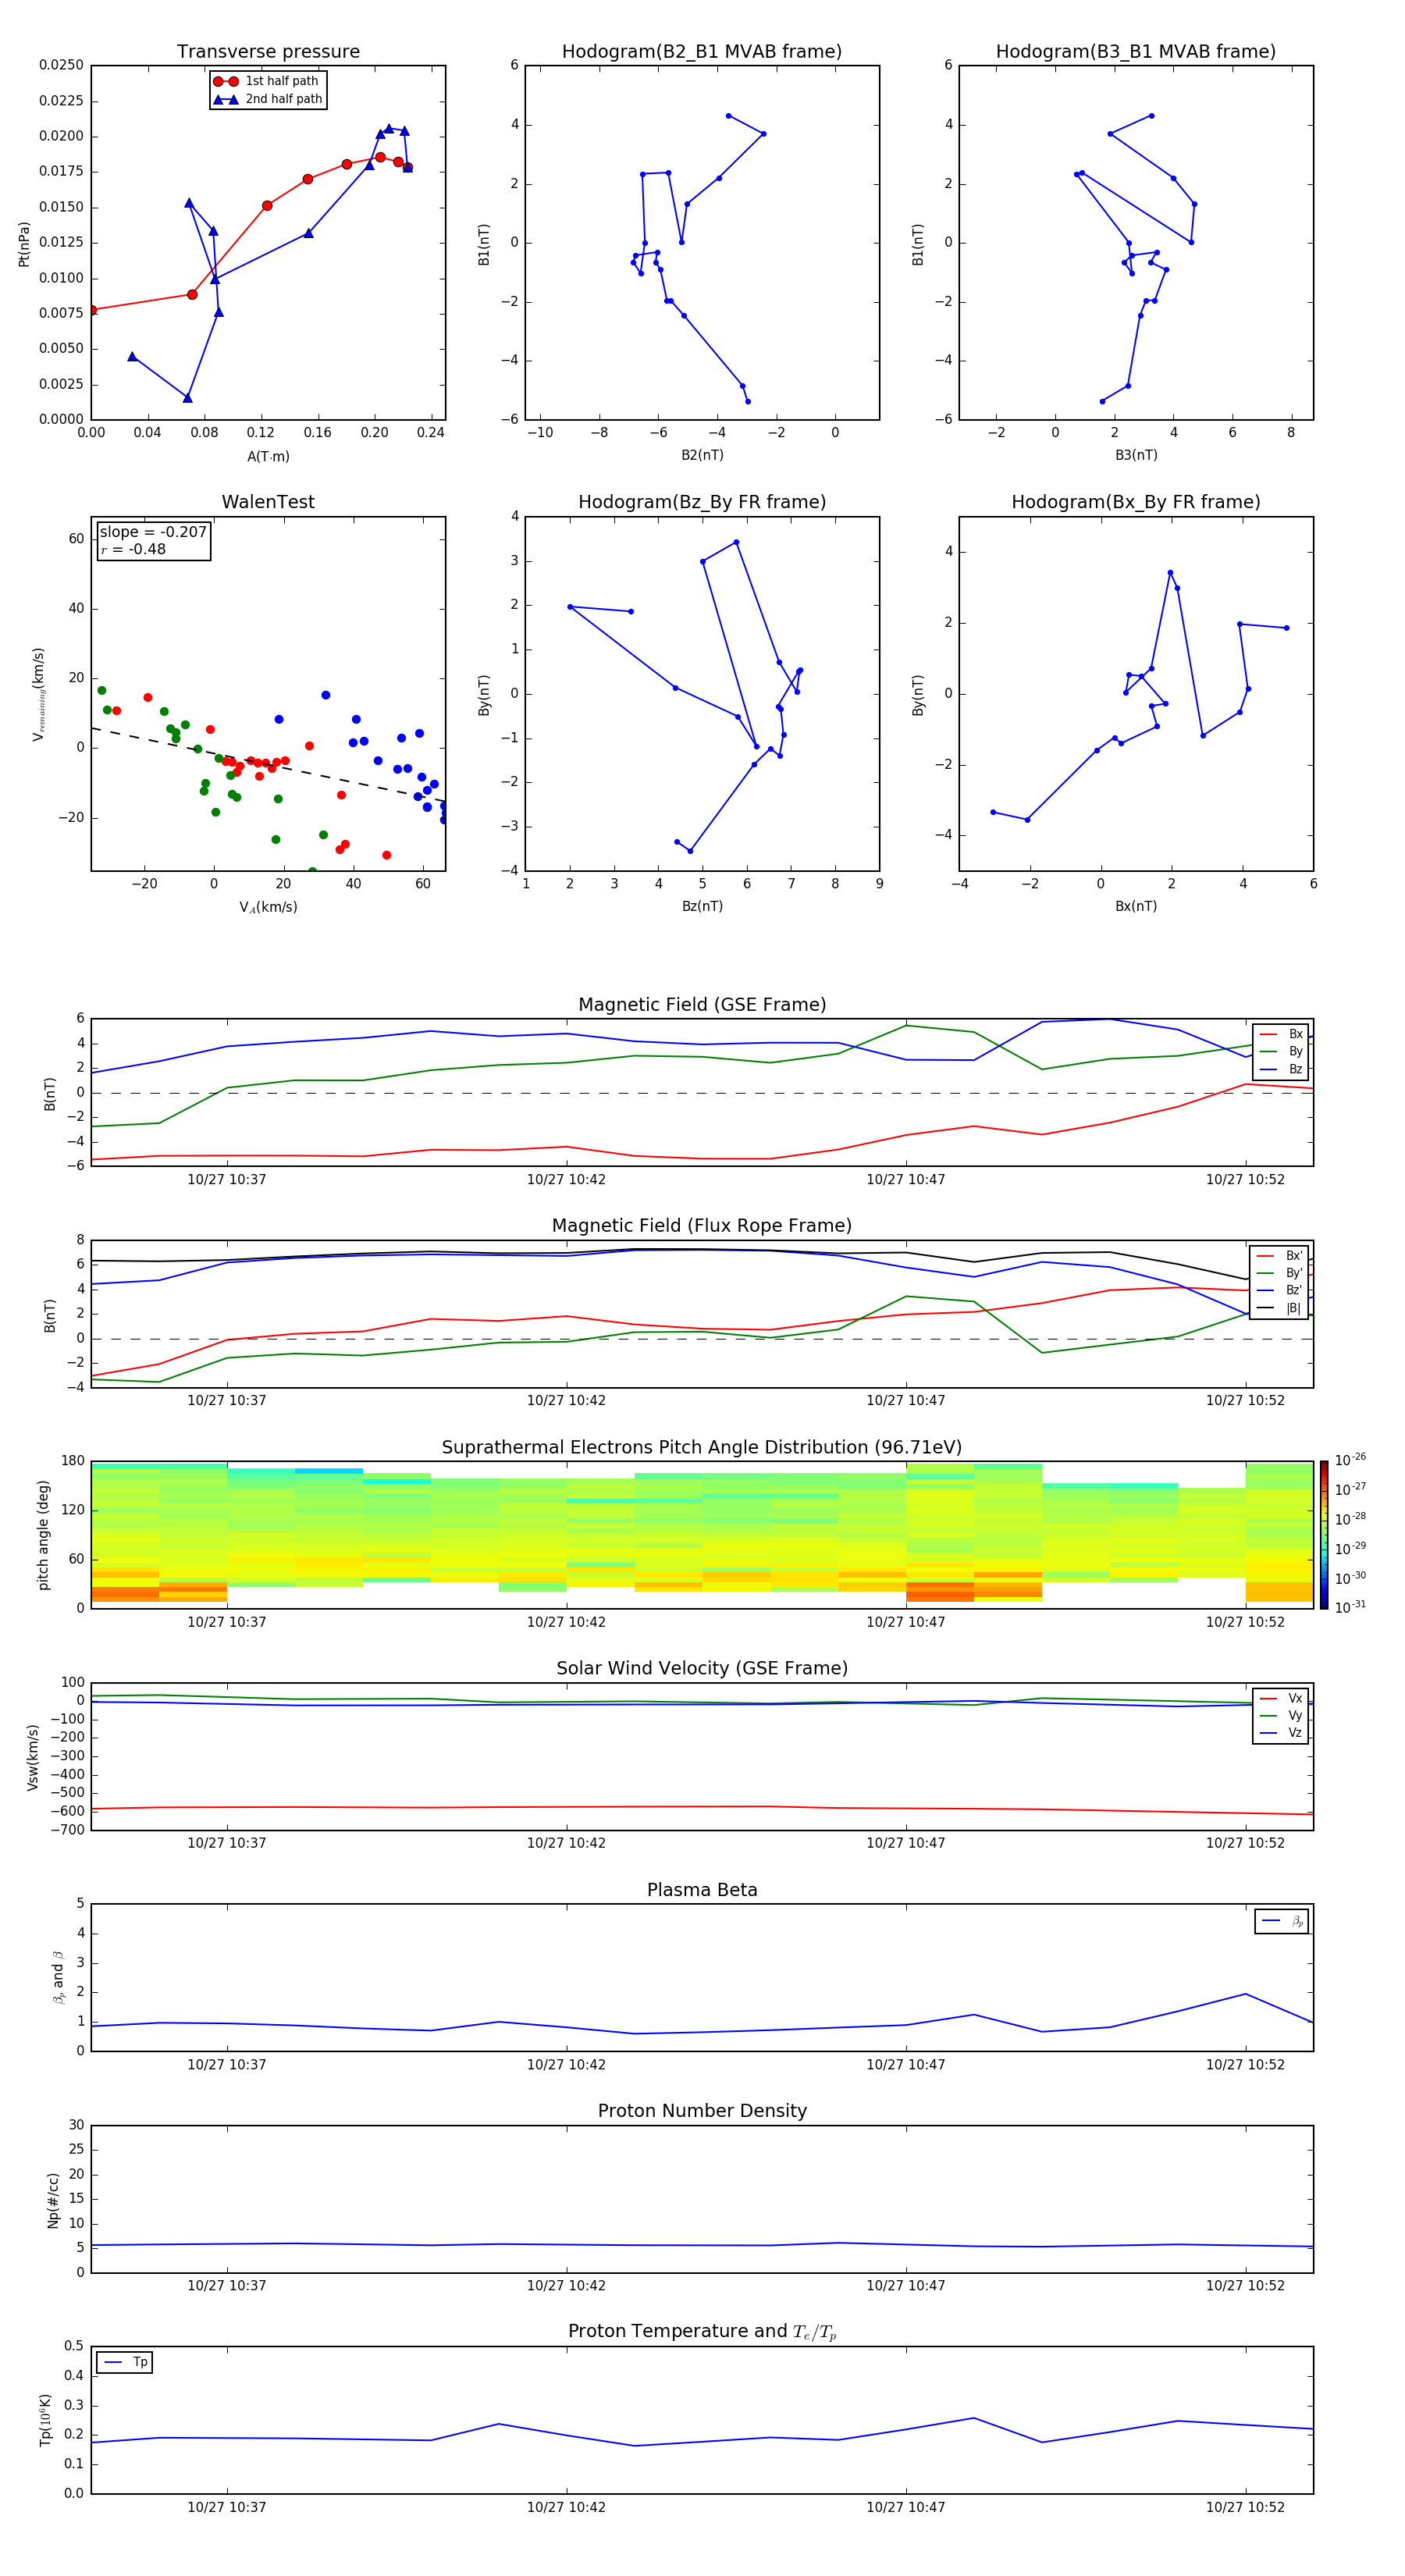The width and height of the screenshot is (1405, 2576).
Task: Click the 'Vx' legend entry
Action: (x=1281, y=1698)
